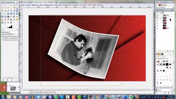This screenshot has width=176, height=99.
Task: Open the Файл menu
Action: point(23,5)
